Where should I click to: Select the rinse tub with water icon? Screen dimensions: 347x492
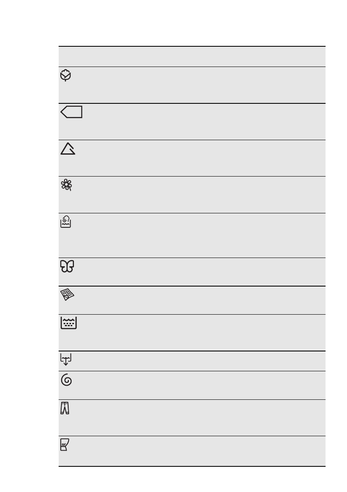(x=69, y=323)
